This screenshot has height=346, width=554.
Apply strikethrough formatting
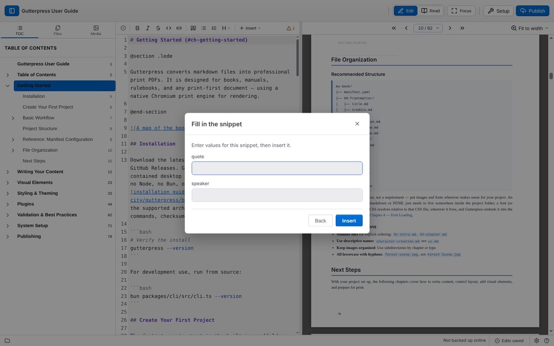pyautogui.click(x=158, y=28)
